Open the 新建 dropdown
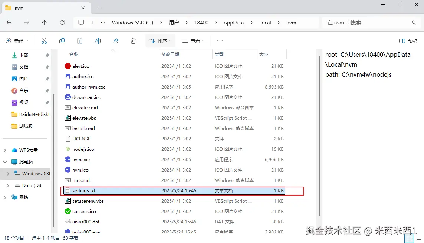This screenshot has height=243, width=424. click(x=17, y=41)
